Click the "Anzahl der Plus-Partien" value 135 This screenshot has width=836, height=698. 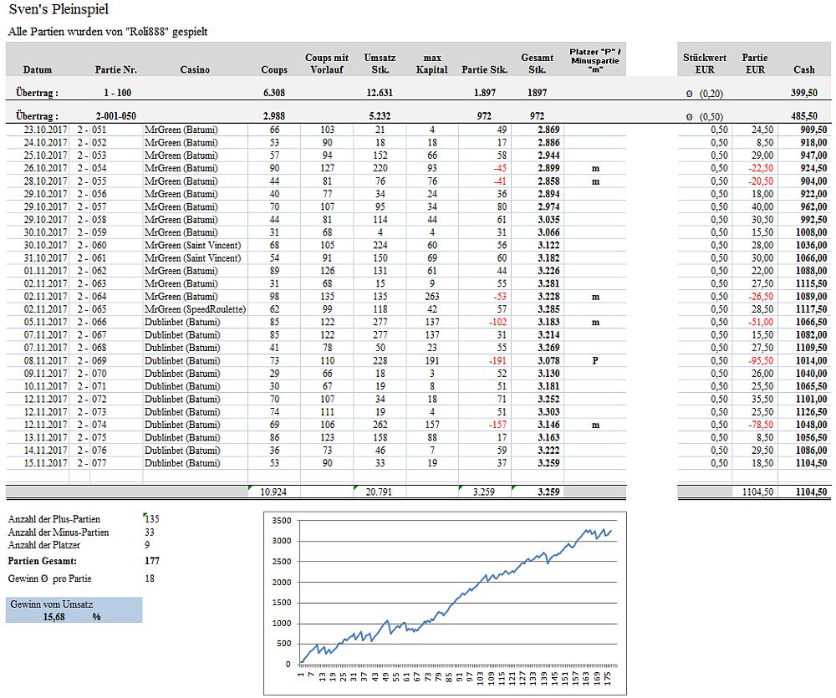[x=151, y=519]
